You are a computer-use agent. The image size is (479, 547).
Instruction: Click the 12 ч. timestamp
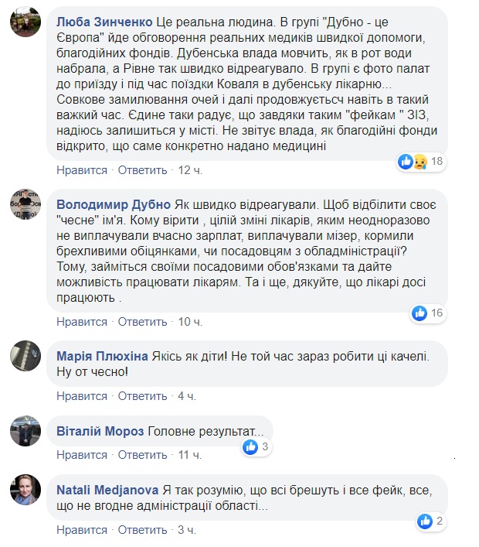pyautogui.click(x=189, y=169)
